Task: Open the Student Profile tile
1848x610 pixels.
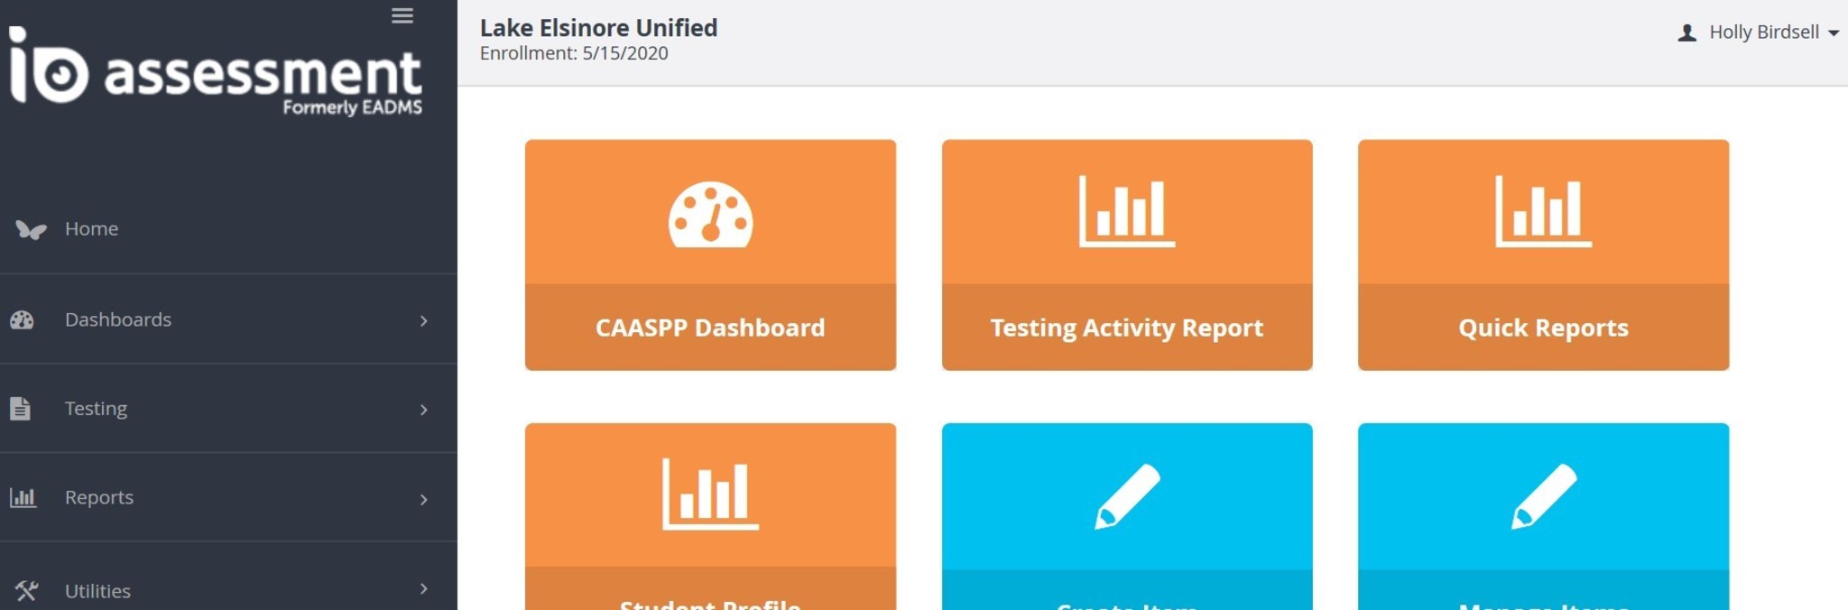Action: click(710, 514)
